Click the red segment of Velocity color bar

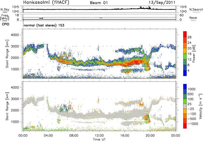185,126
